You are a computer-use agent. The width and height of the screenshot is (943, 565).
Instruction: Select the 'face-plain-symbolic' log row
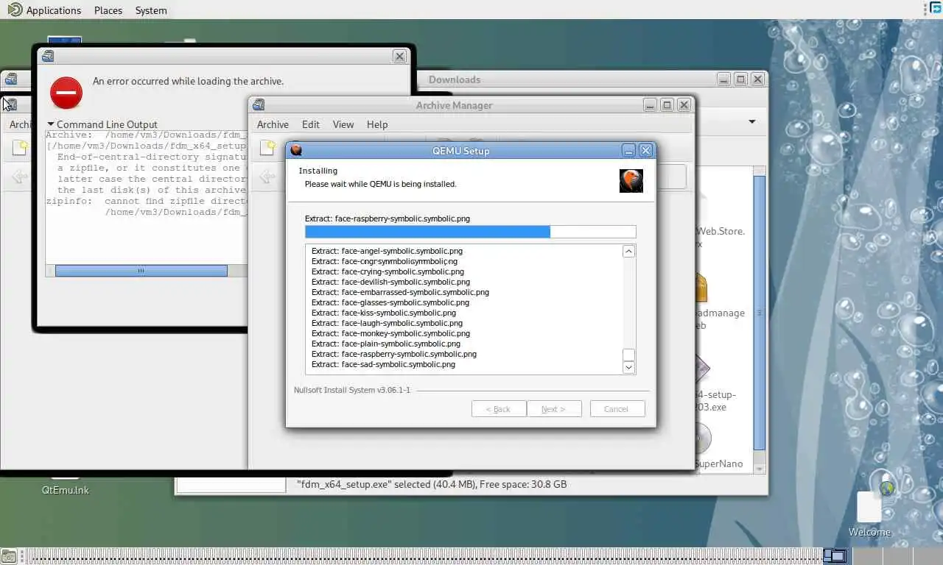[386, 344]
